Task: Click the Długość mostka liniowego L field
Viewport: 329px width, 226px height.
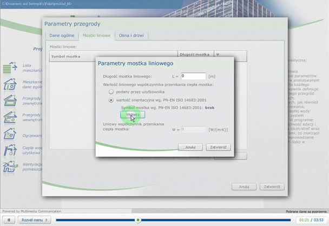Action: tap(193, 76)
